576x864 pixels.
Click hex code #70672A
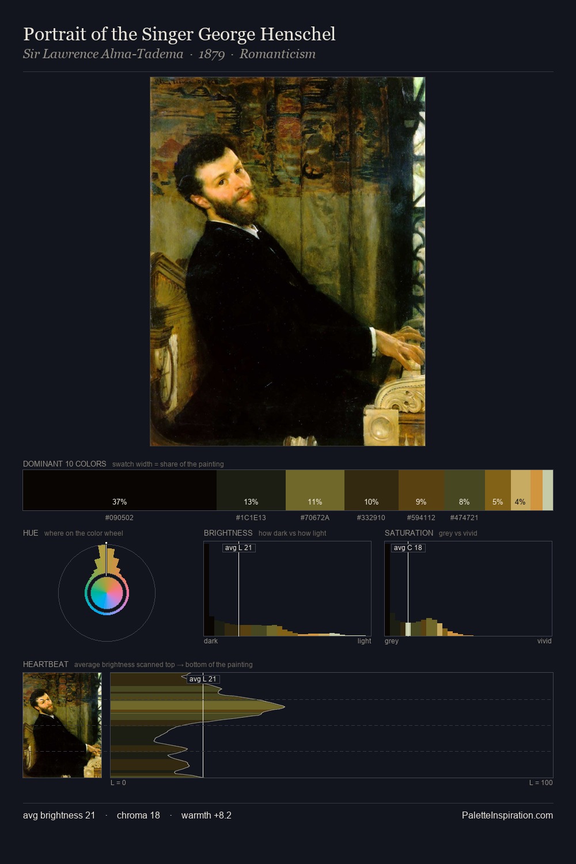pyautogui.click(x=315, y=518)
